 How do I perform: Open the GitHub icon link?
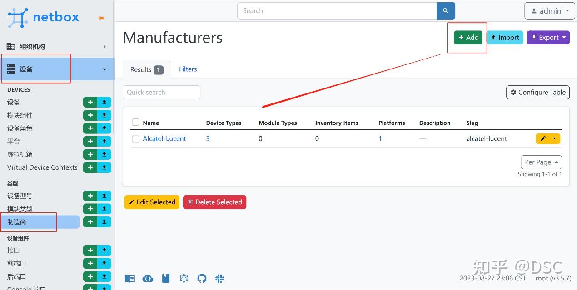[202, 279]
